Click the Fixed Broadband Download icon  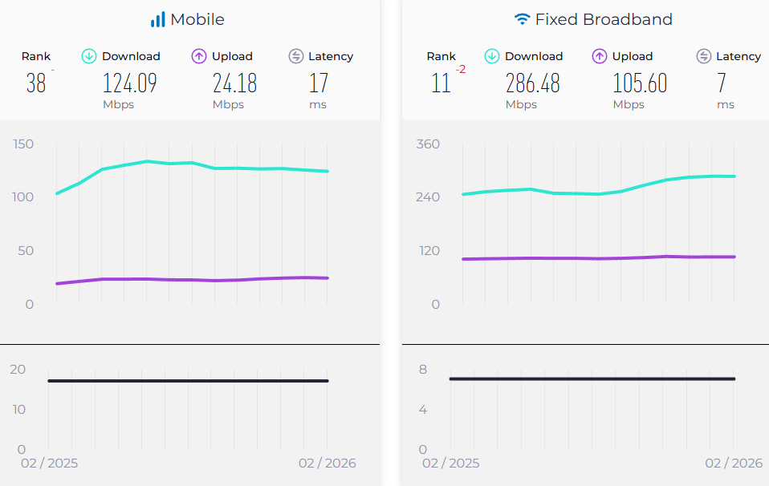492,56
